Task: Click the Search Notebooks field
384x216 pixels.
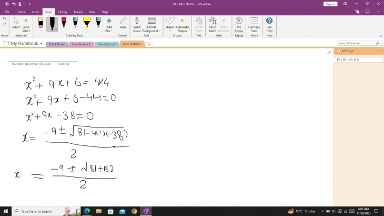Action: [356, 43]
